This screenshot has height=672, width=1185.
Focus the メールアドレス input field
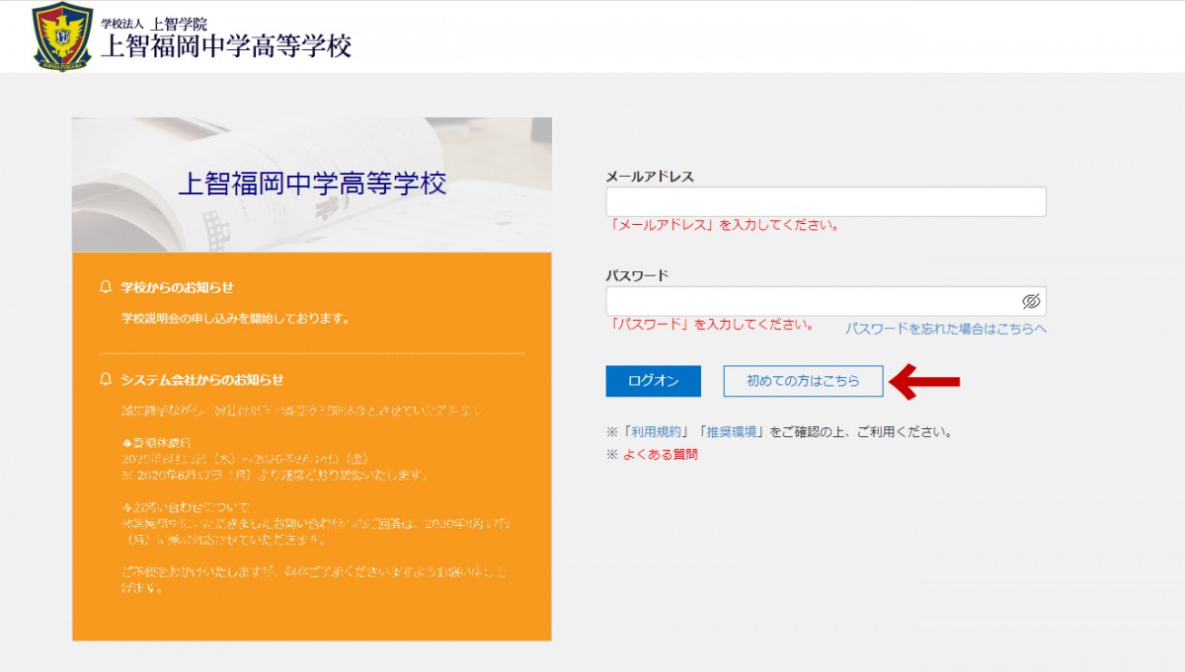tap(826, 201)
